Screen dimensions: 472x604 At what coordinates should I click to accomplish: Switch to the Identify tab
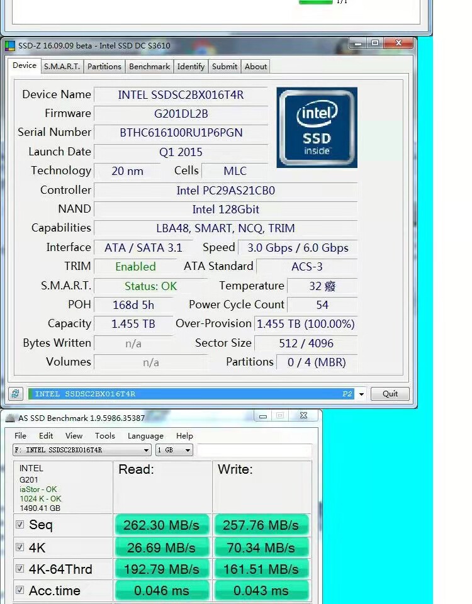click(191, 67)
